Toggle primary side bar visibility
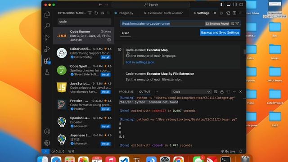 tap(222, 4)
